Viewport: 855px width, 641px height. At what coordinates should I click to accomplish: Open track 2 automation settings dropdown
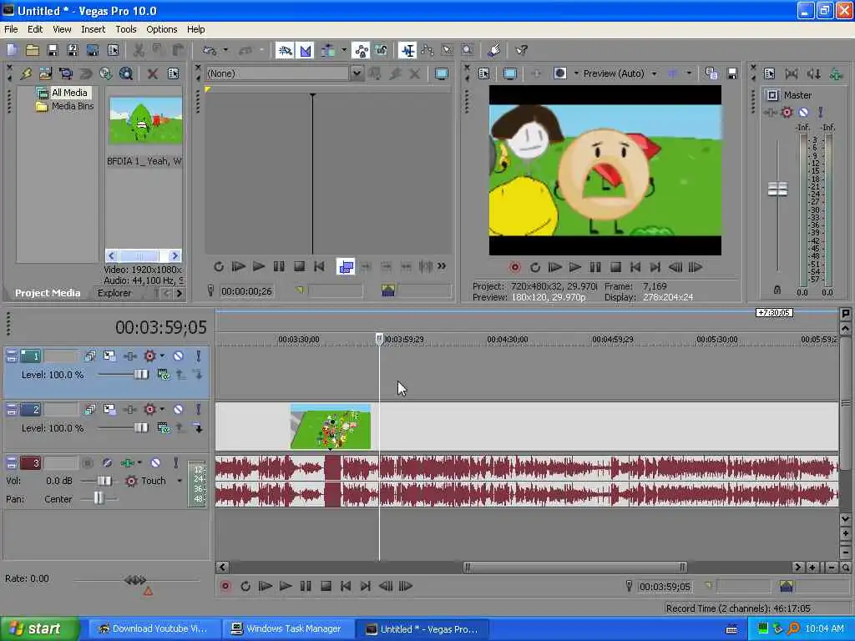[x=162, y=409]
